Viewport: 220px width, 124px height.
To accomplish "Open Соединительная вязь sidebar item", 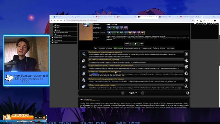I will [x=65, y=35].
